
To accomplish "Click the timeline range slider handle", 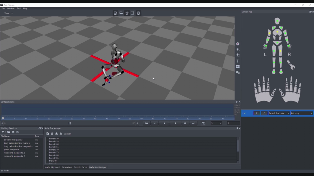I will (70, 123).
